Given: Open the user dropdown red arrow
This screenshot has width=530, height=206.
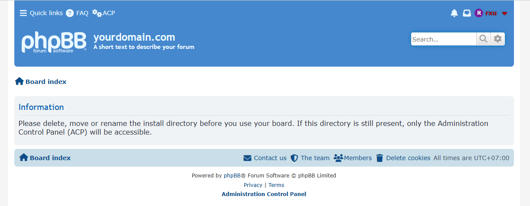Looking at the screenshot, I should 504,13.
